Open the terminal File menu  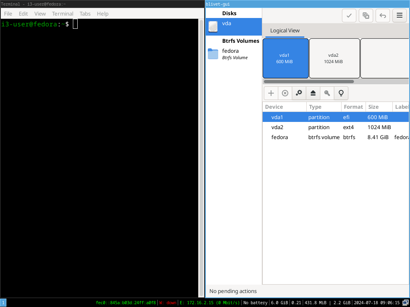pos(8,14)
